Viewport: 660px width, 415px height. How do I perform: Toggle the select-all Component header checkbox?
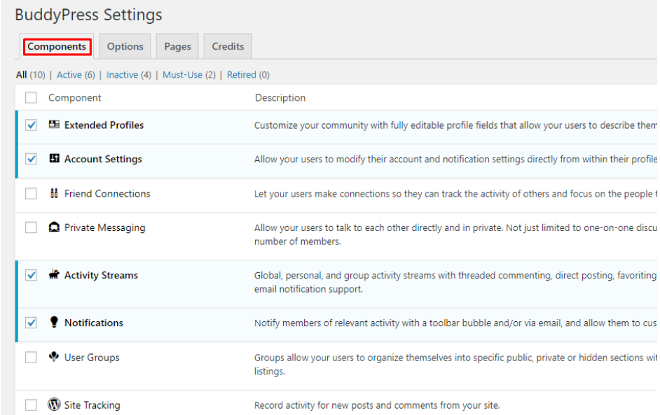pos(31,98)
